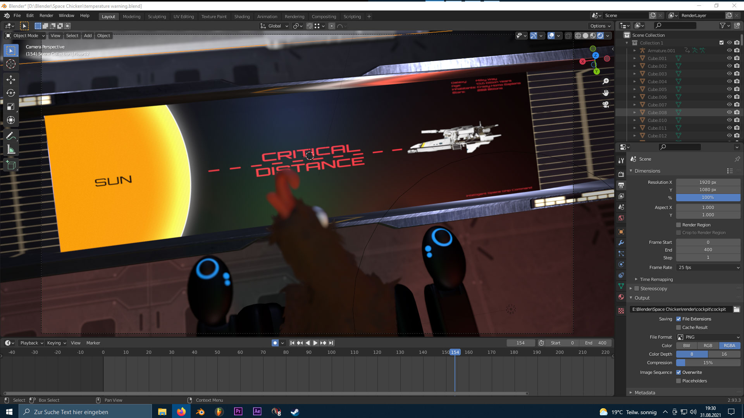Viewport: 744px width, 418px height.
Task: Select the Scale tool
Action: [x=11, y=106]
